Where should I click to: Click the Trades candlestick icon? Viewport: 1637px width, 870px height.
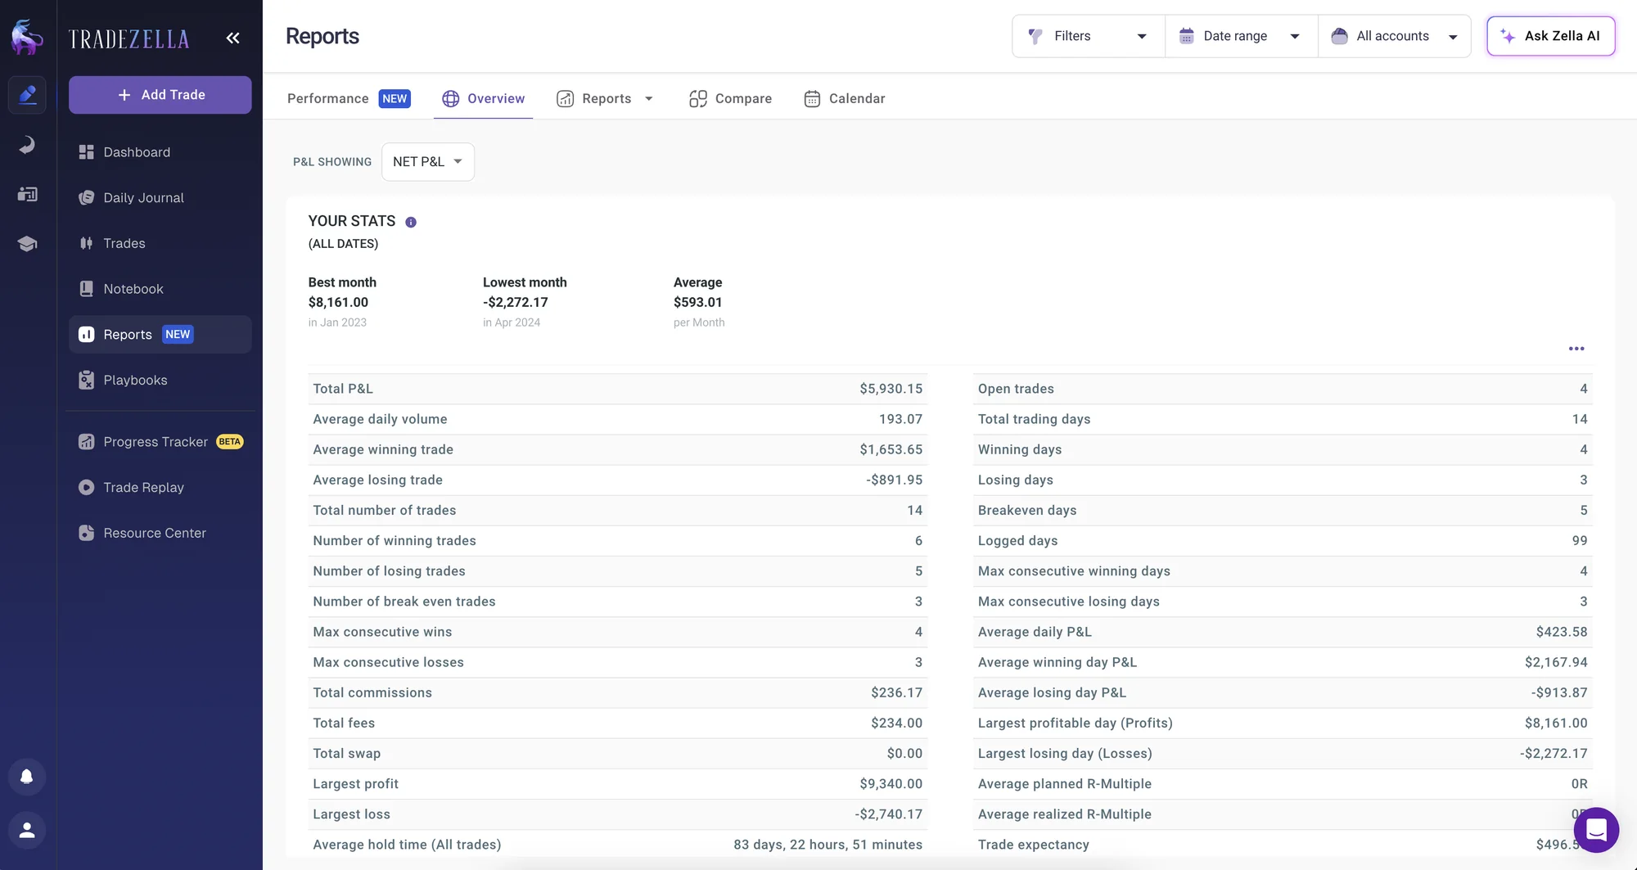click(x=86, y=243)
